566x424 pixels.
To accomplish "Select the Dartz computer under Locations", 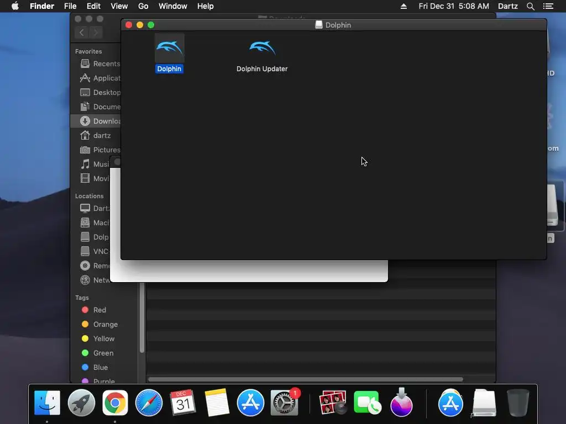I will pos(95,208).
